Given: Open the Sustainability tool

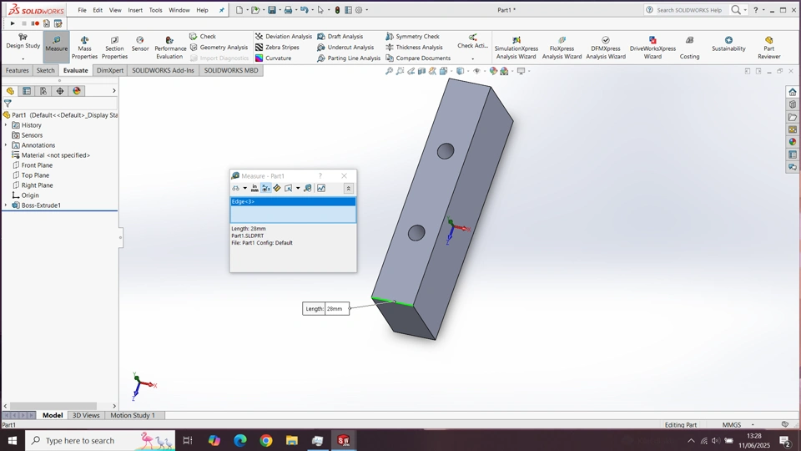Looking at the screenshot, I should coord(728,44).
